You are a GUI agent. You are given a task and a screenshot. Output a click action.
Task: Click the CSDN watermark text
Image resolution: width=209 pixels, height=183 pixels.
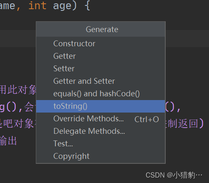(x=174, y=175)
